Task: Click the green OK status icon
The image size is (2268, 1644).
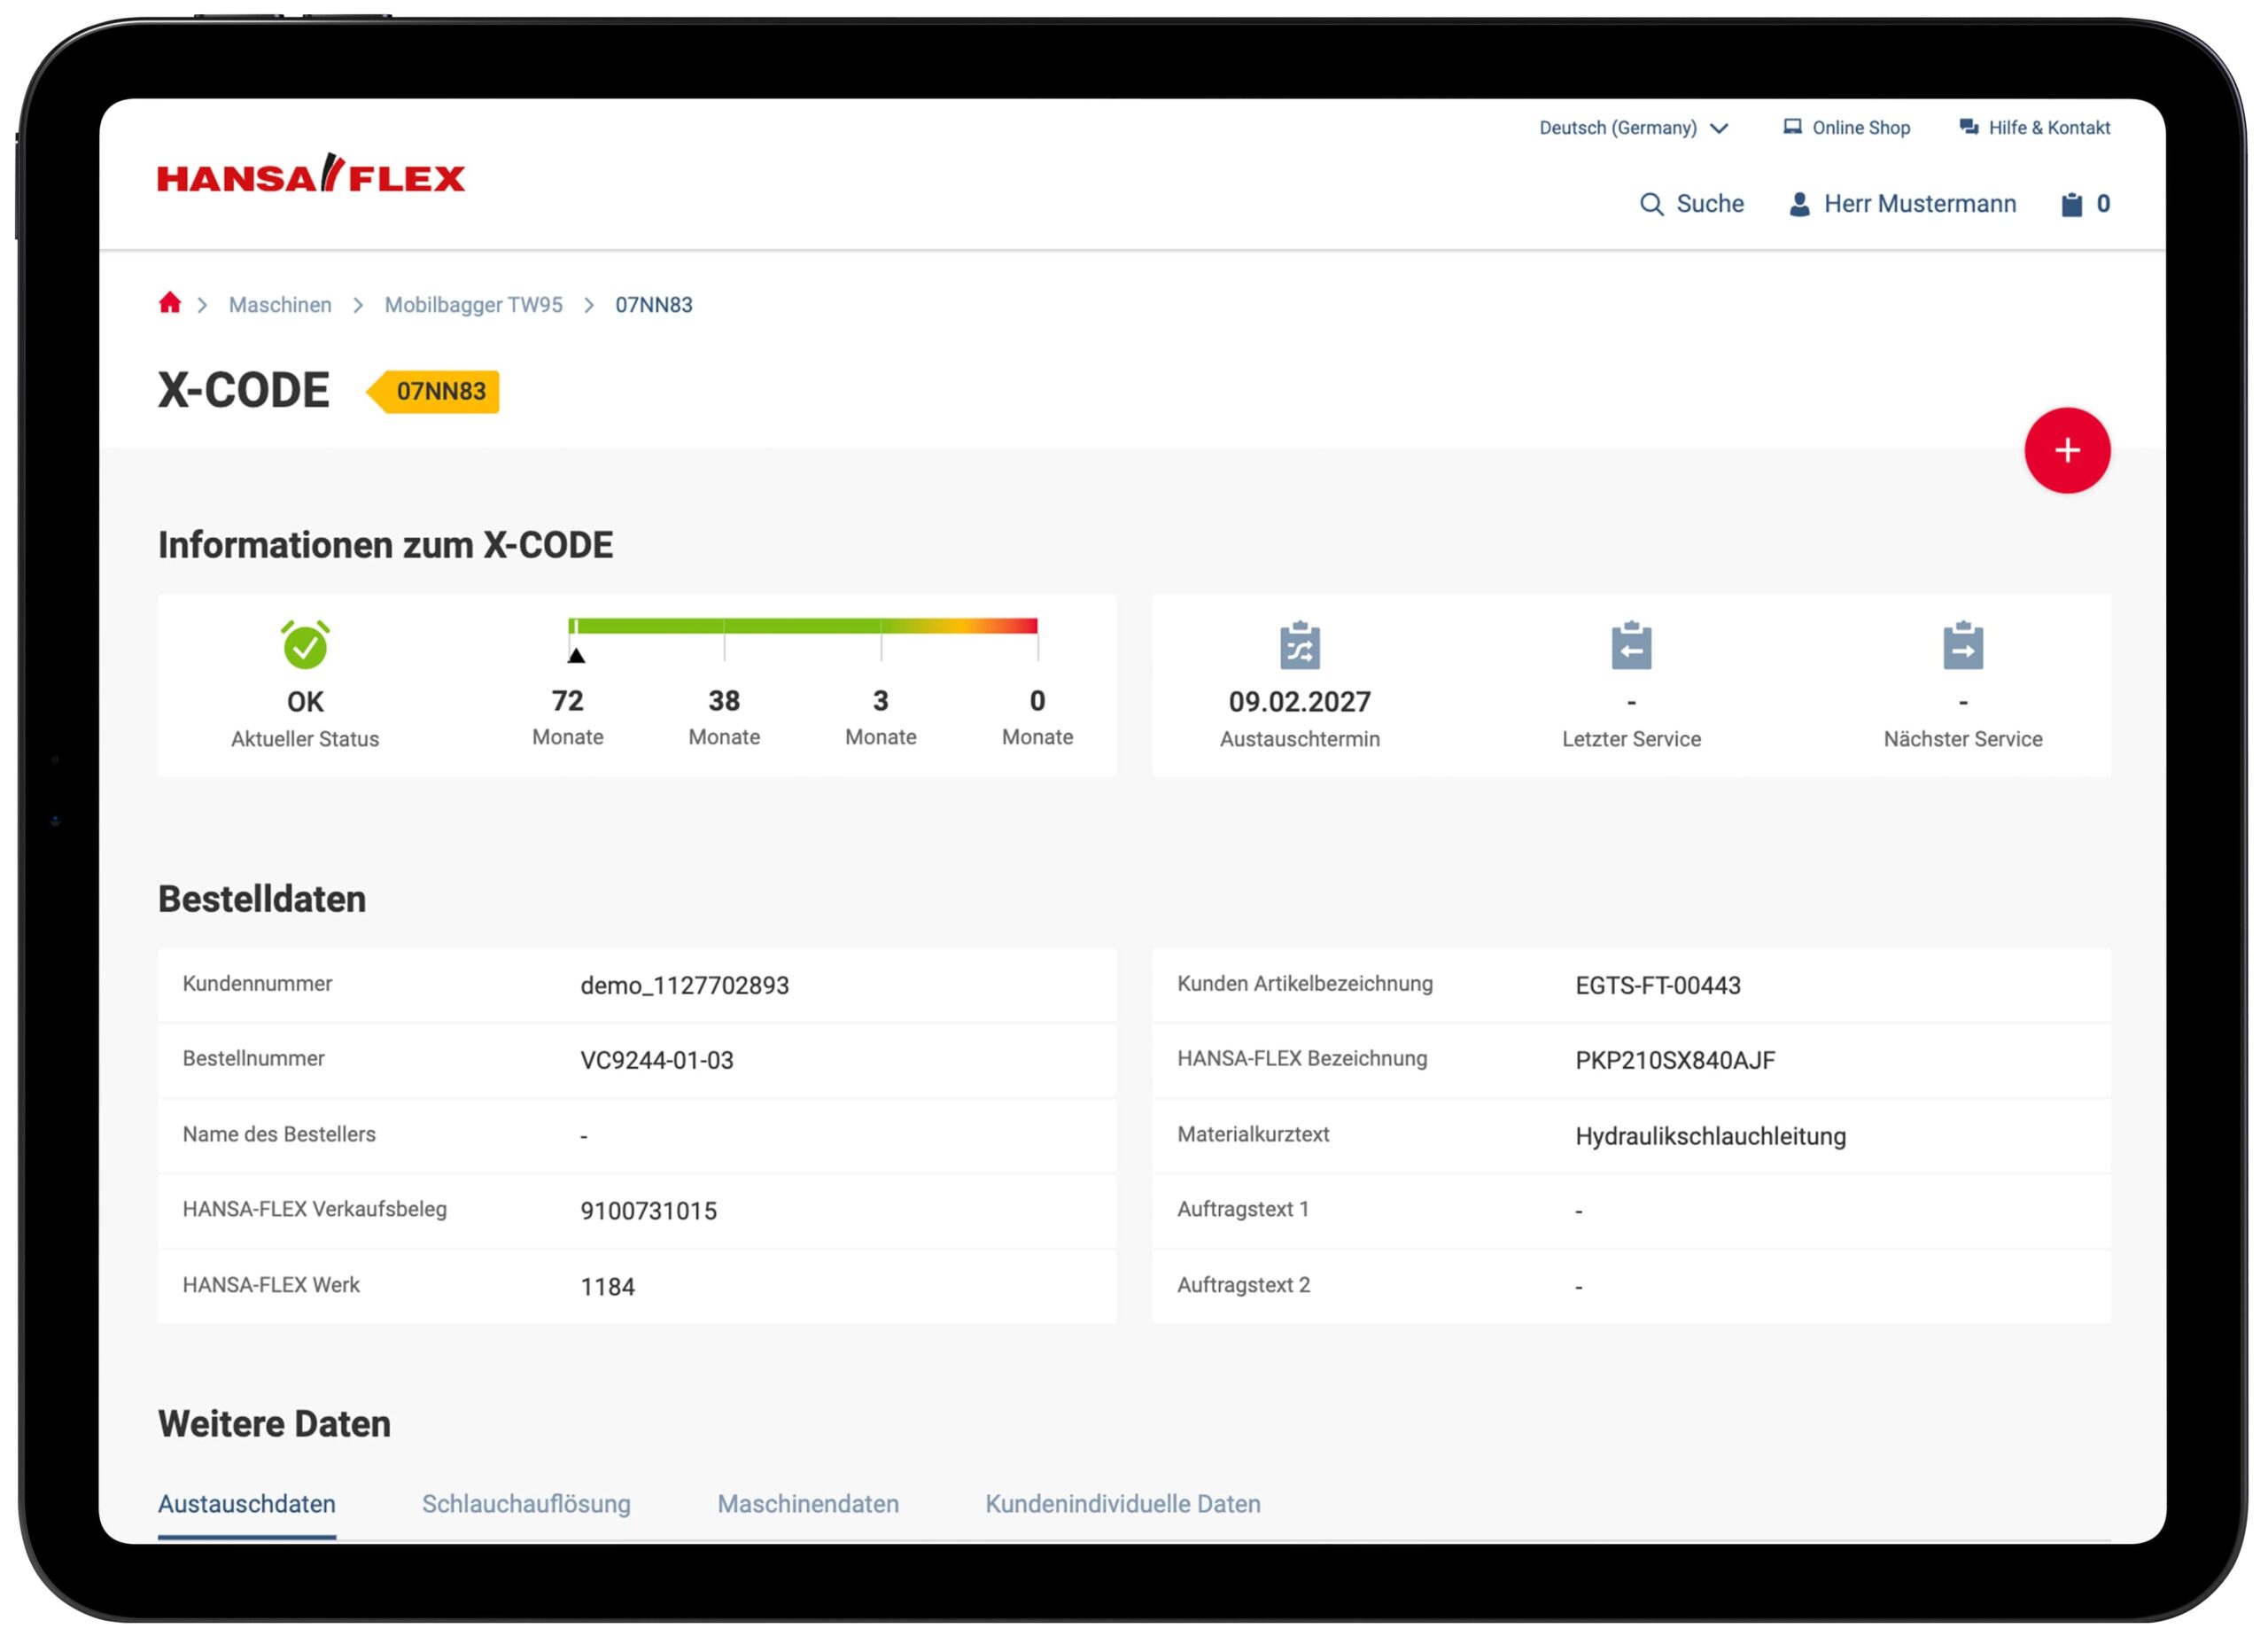Action: (305, 645)
